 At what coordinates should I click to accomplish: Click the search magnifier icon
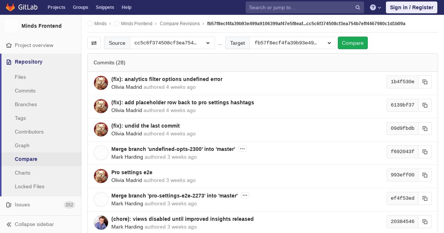tap(358, 7)
